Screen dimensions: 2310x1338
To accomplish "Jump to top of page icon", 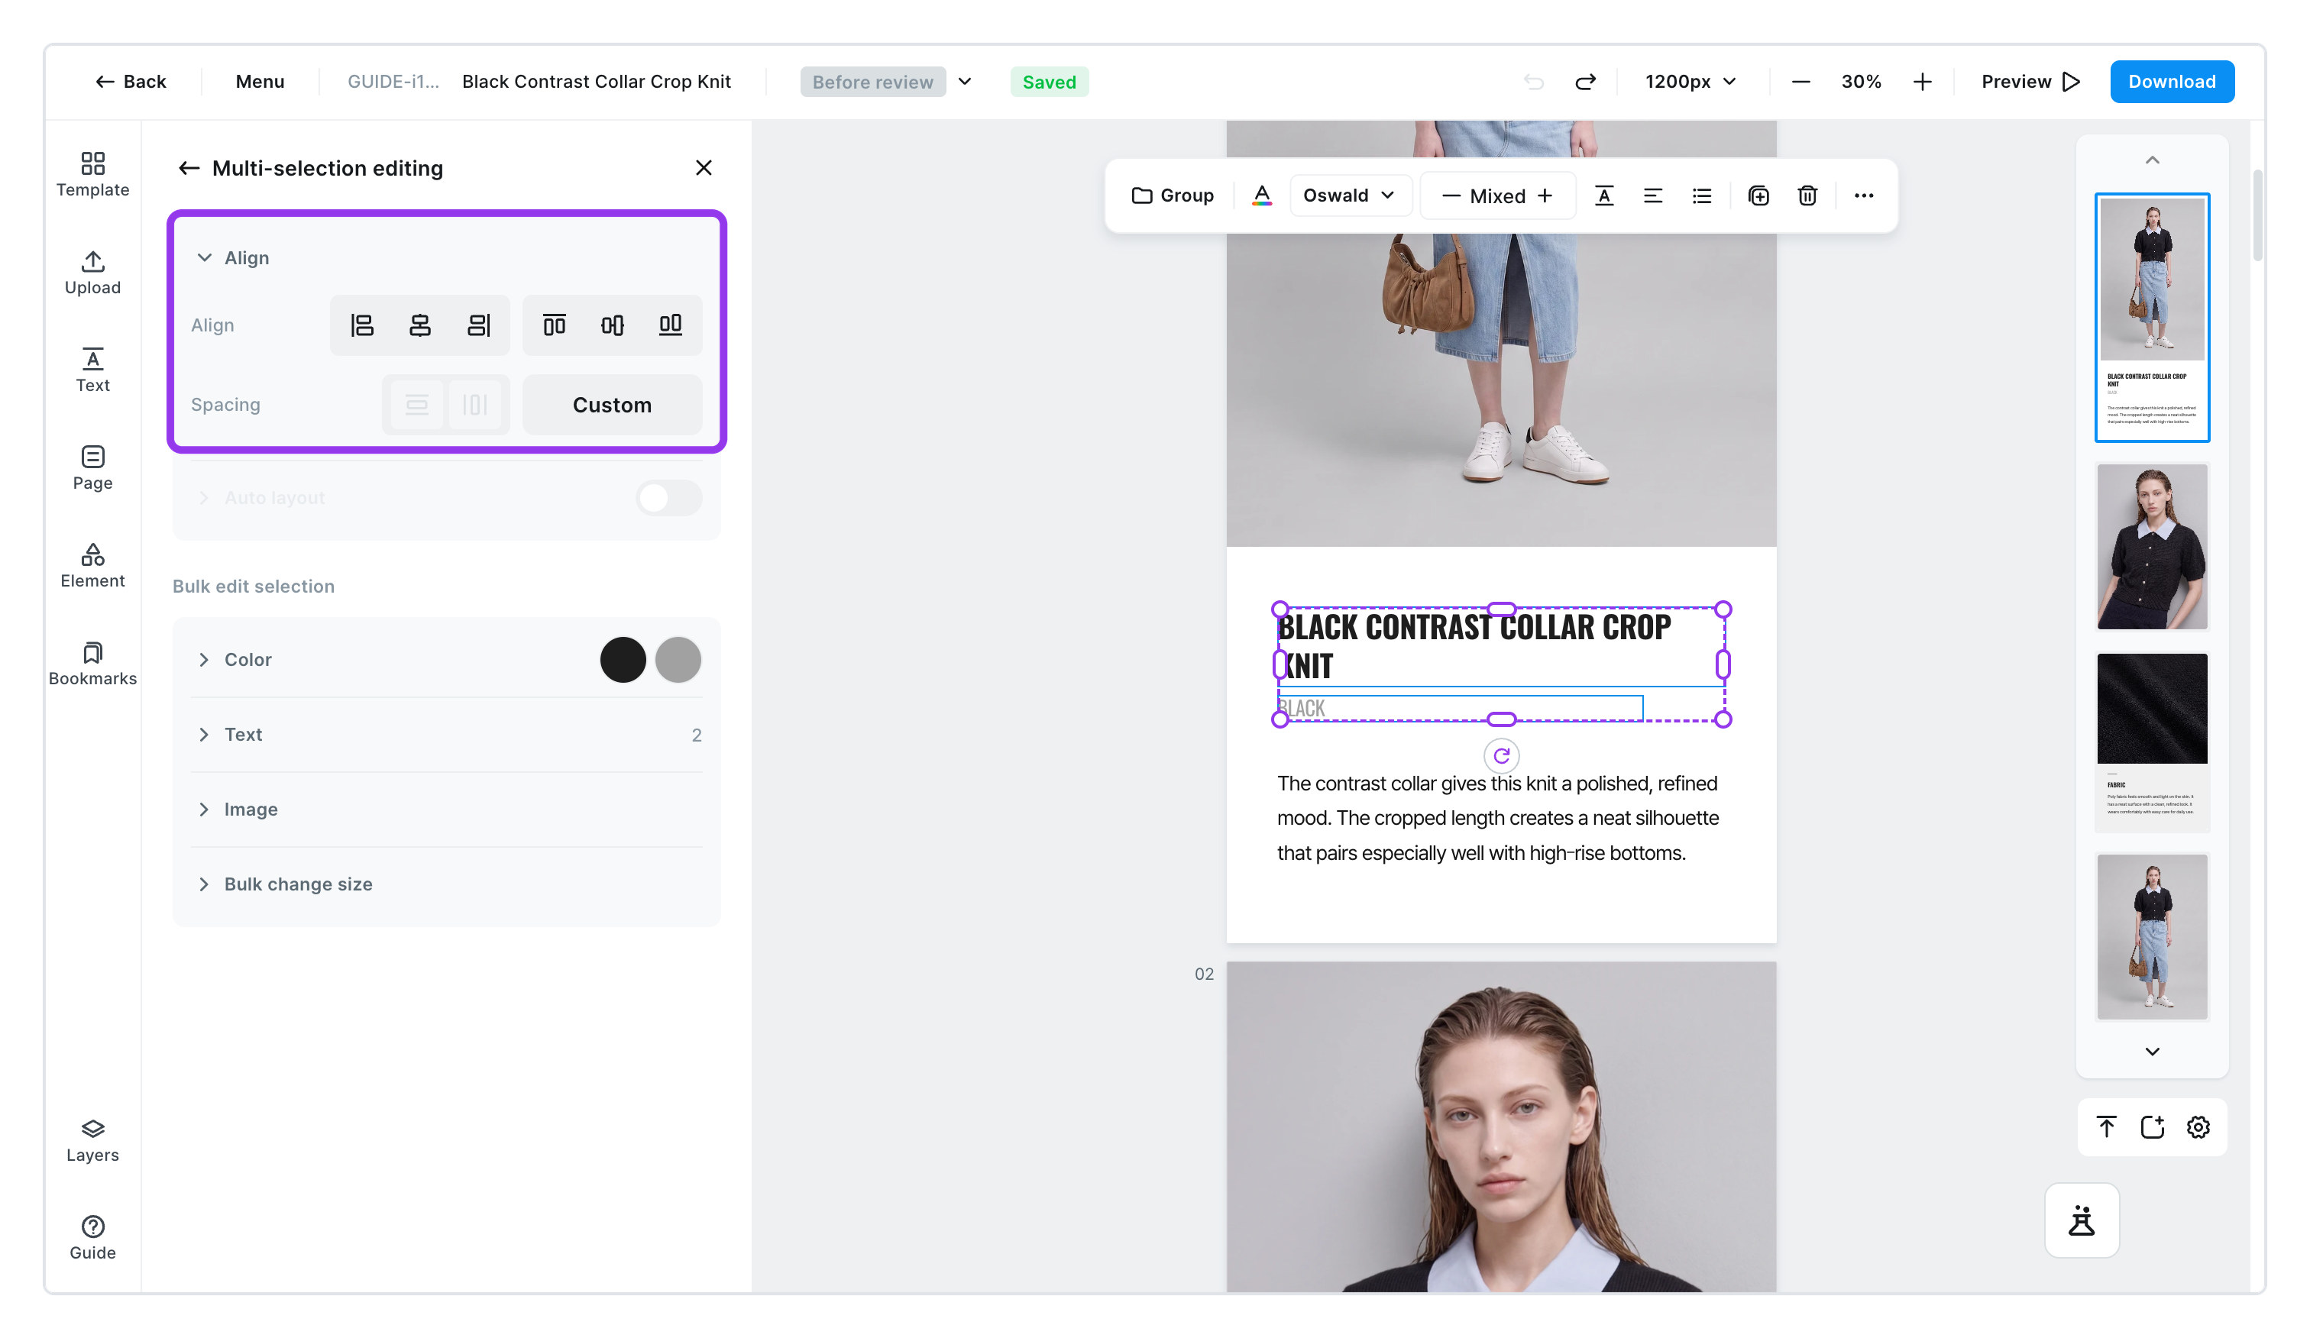I will coord(2107,1127).
